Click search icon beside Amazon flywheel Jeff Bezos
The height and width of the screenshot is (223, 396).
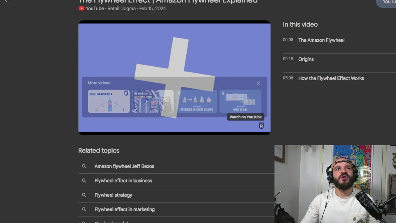tap(84, 166)
